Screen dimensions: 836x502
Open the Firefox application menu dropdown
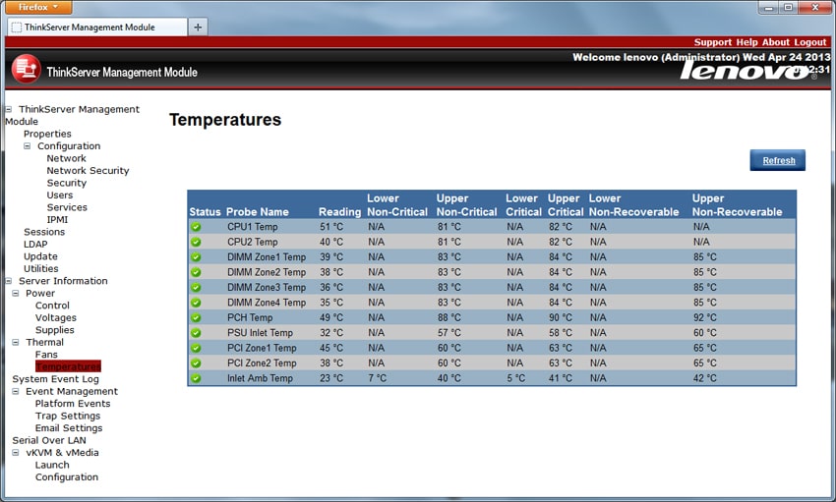pos(38,7)
